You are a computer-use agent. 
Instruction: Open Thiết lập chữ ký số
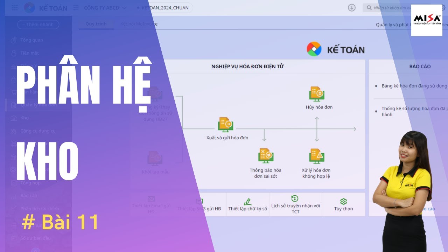(x=248, y=205)
